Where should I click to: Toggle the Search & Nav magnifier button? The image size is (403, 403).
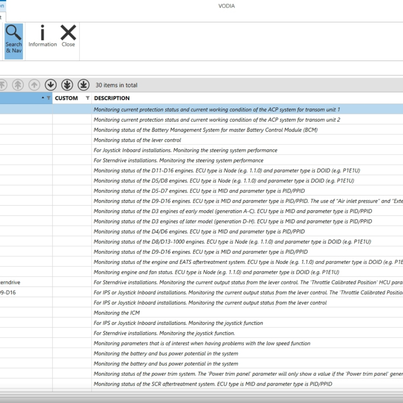[13, 41]
